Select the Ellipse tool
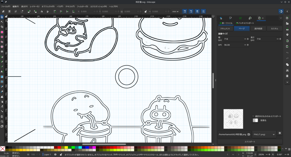This screenshot has height=157, width=291. pos(2,37)
